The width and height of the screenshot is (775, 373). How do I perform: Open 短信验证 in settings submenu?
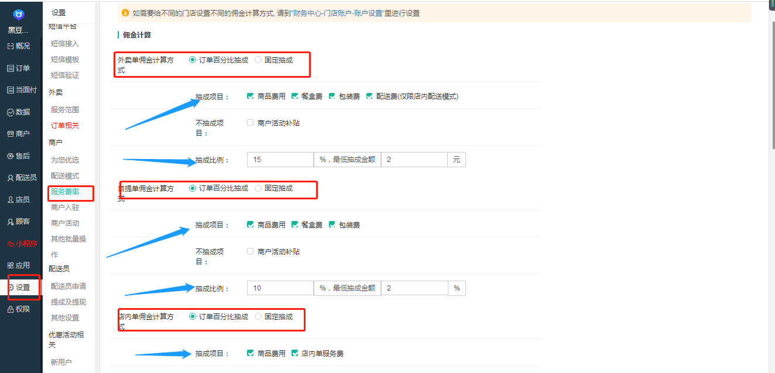[x=65, y=75]
